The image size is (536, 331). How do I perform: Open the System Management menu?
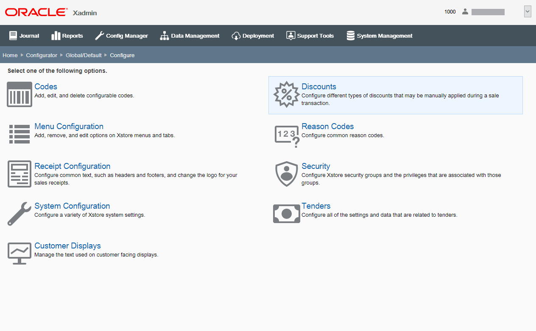tap(379, 36)
